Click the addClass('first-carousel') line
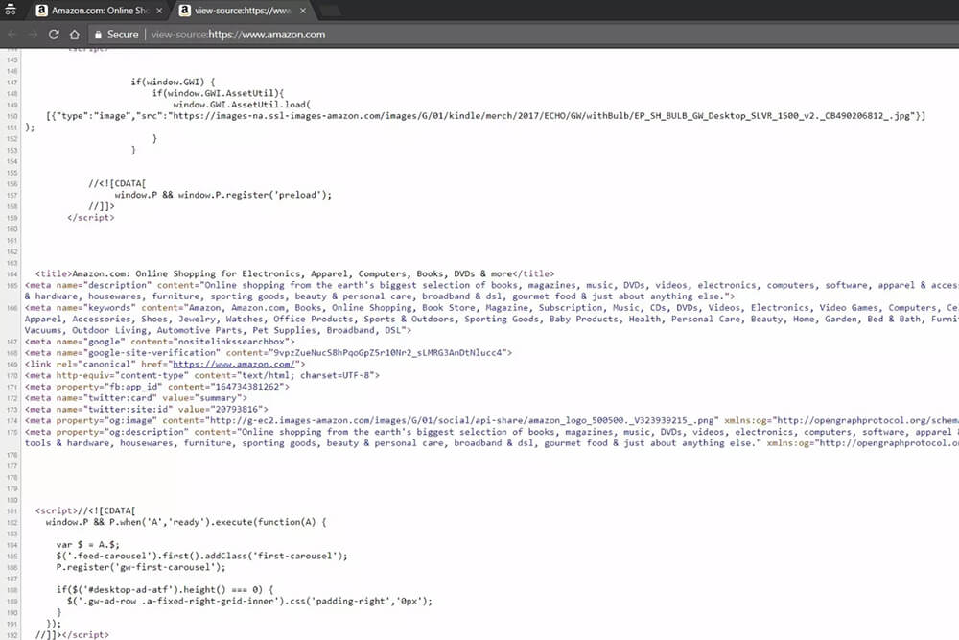 tap(201, 557)
